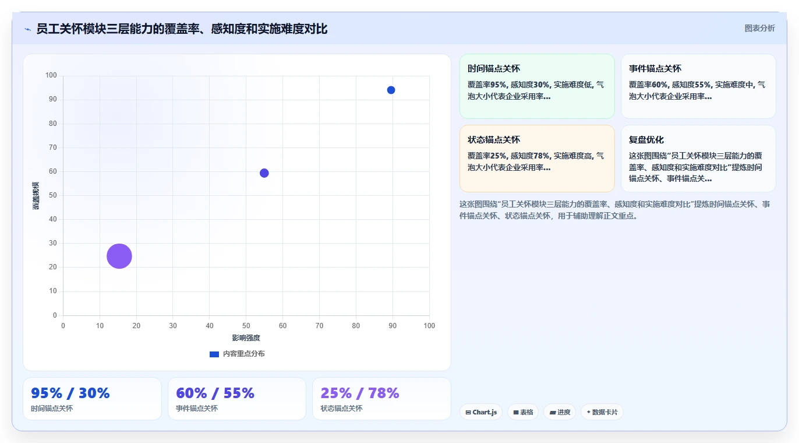Click the 25% / 78% stat card
The height and width of the screenshot is (443, 799).
[x=381, y=399]
